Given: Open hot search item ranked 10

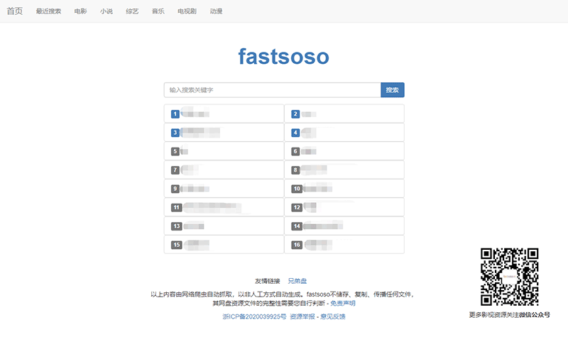Looking at the screenshot, I should (344, 189).
